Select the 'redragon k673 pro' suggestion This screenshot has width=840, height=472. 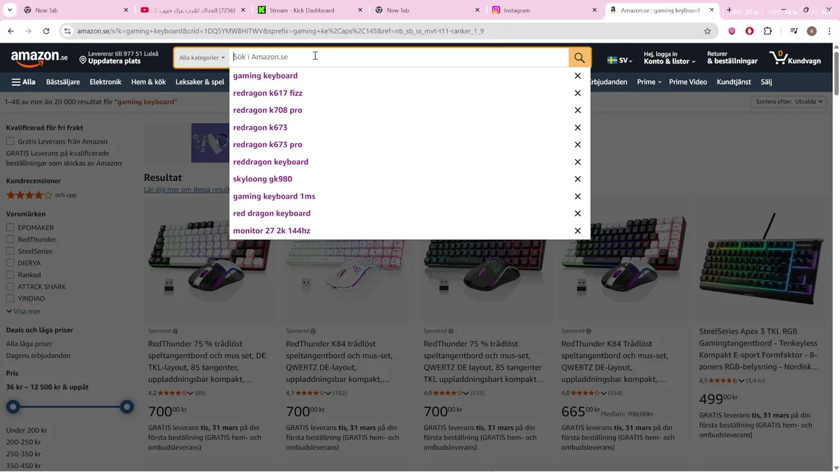(x=268, y=144)
